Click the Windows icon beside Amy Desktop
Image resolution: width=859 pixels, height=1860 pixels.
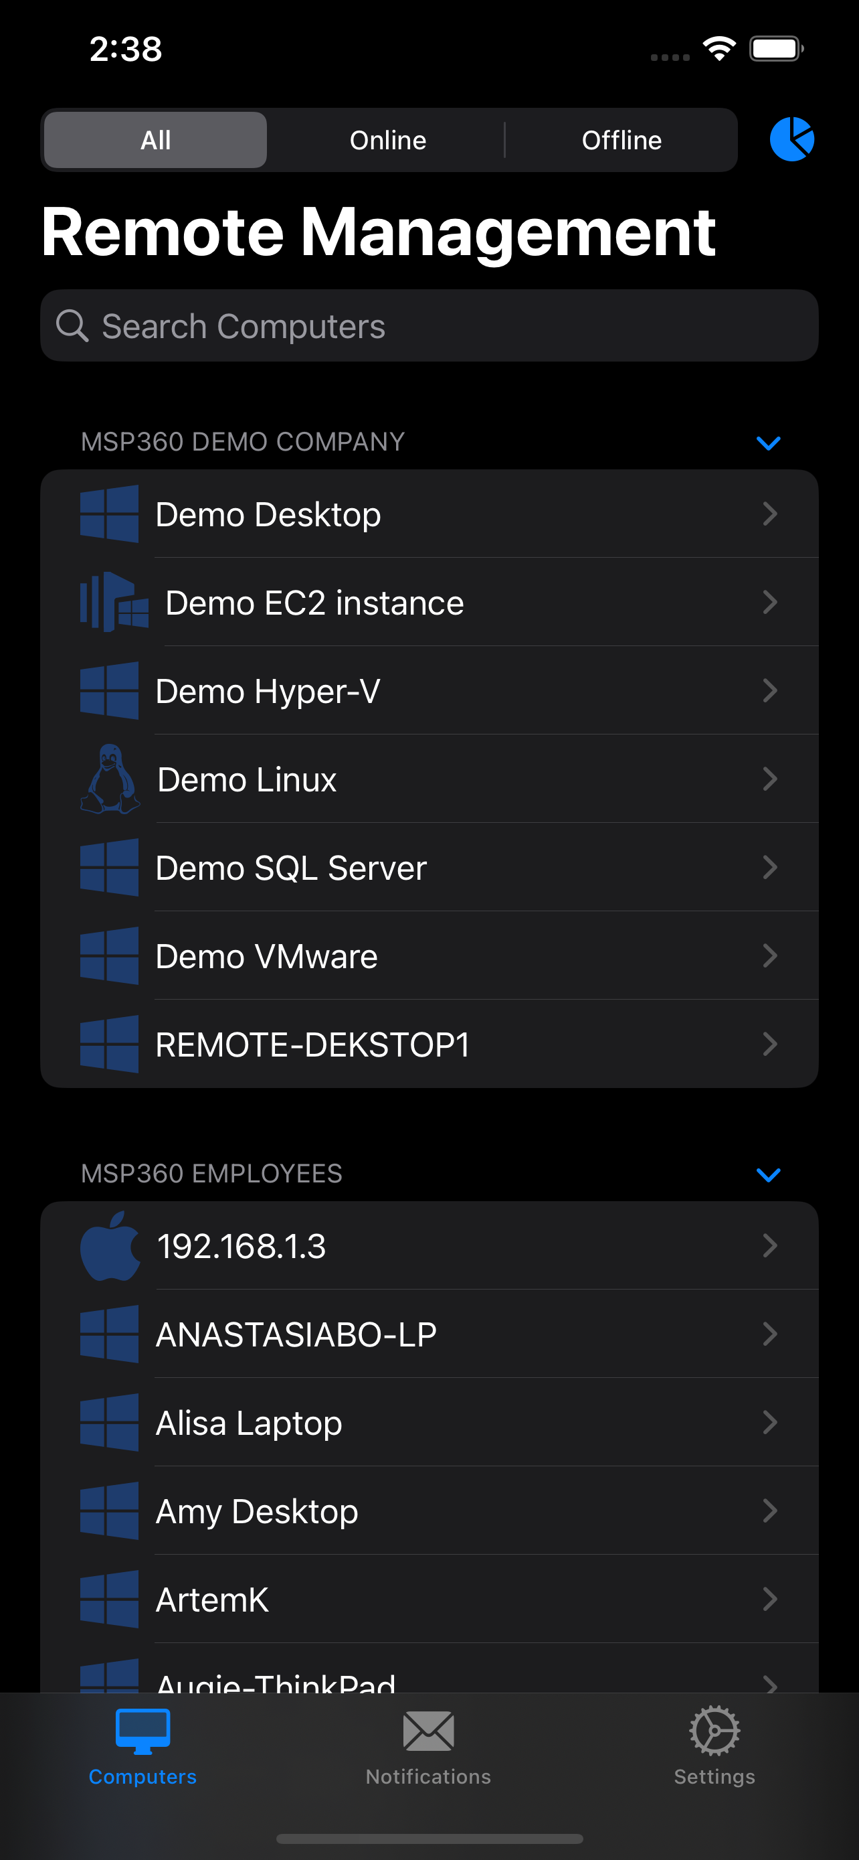point(109,1511)
